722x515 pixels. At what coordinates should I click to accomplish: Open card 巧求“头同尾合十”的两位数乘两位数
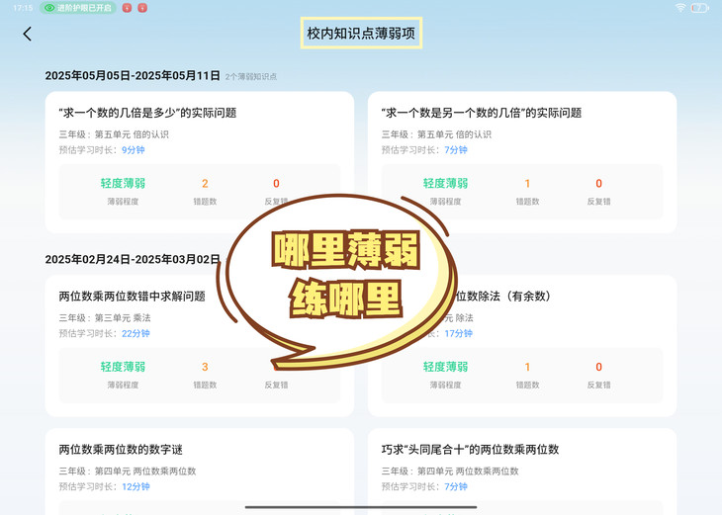point(522,472)
